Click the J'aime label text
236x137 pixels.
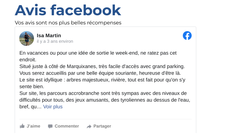pyautogui.click(x=33, y=126)
